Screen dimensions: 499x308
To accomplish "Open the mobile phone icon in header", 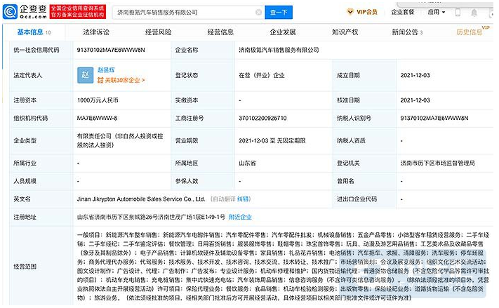I will [458, 13].
